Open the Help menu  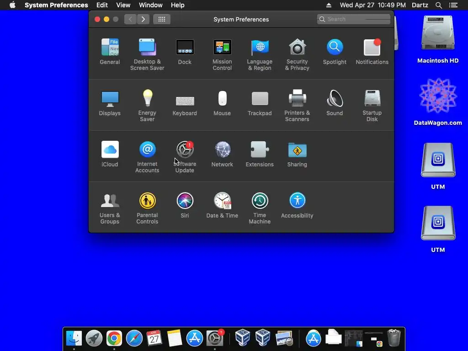click(x=178, y=5)
